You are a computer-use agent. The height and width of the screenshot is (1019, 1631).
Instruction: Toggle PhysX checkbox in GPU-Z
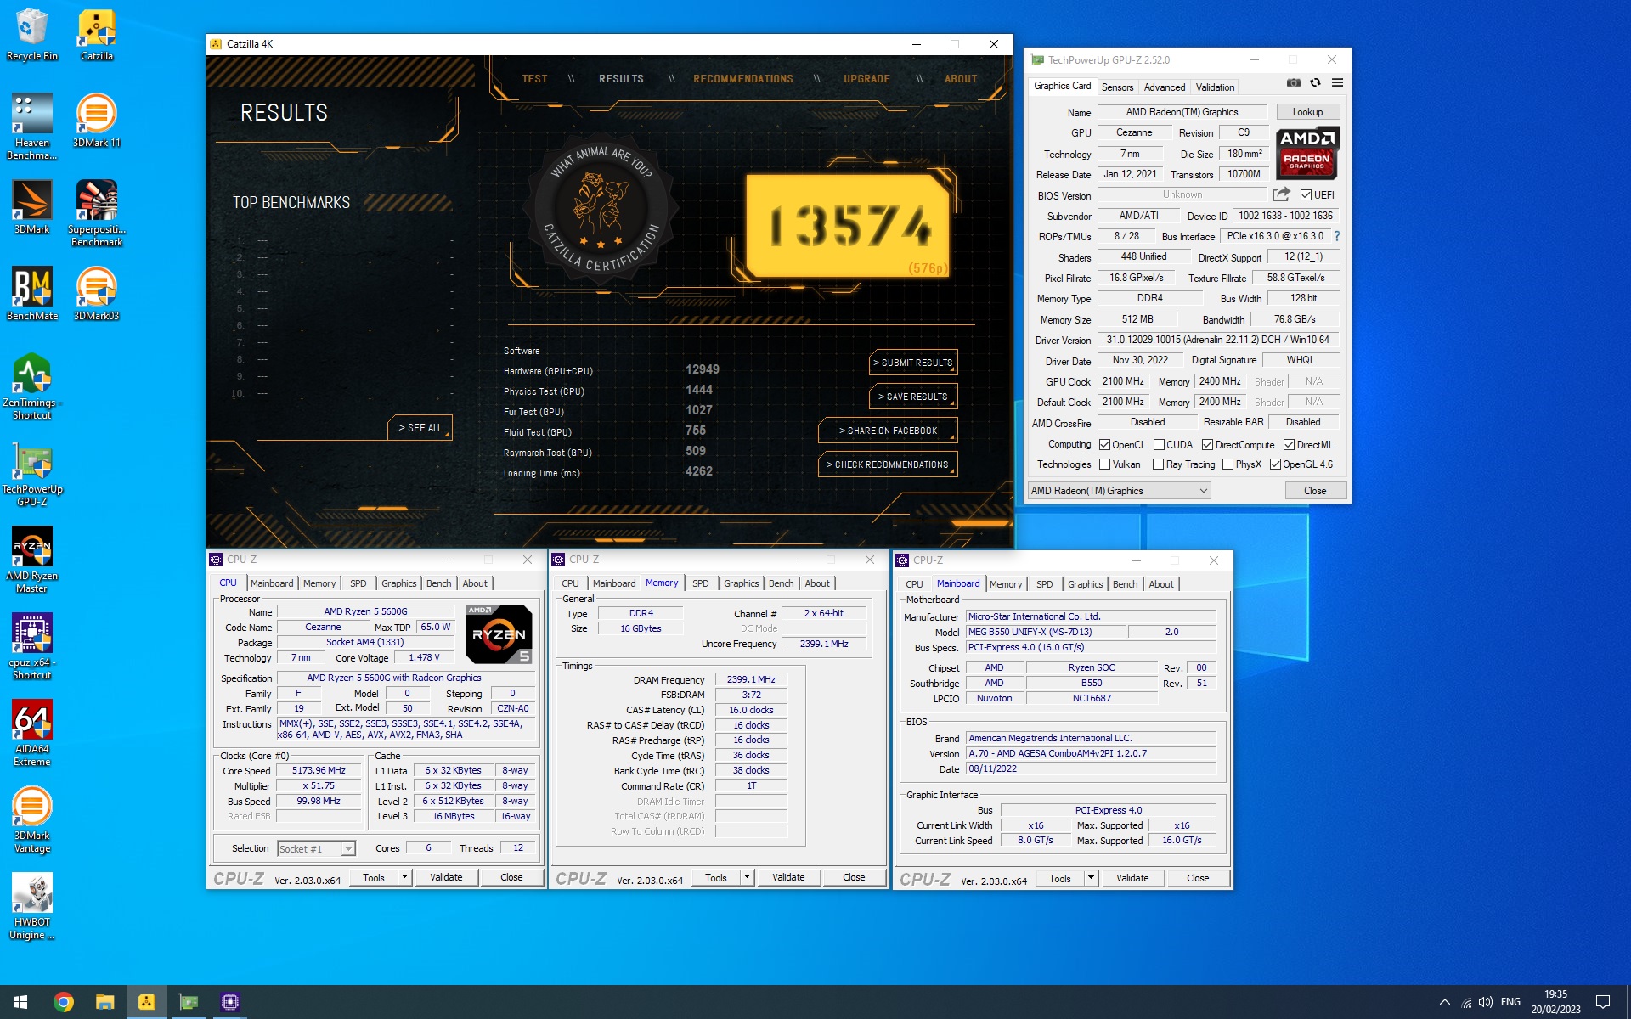point(1227,464)
